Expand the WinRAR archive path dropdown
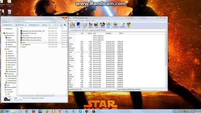 click(x=166, y=30)
